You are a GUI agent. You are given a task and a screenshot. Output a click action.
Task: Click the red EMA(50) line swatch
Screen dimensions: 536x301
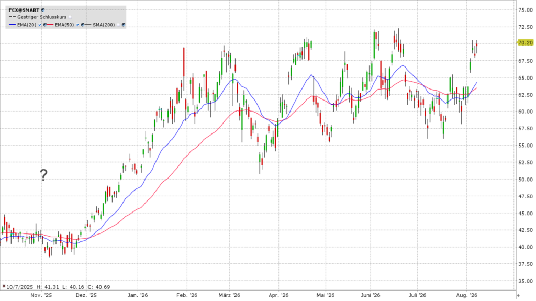(50, 25)
